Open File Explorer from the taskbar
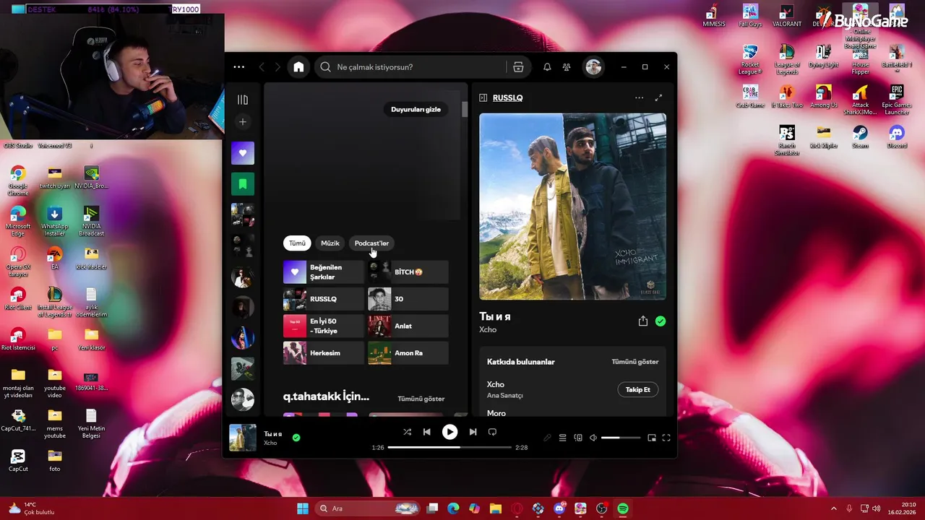 pos(495,508)
